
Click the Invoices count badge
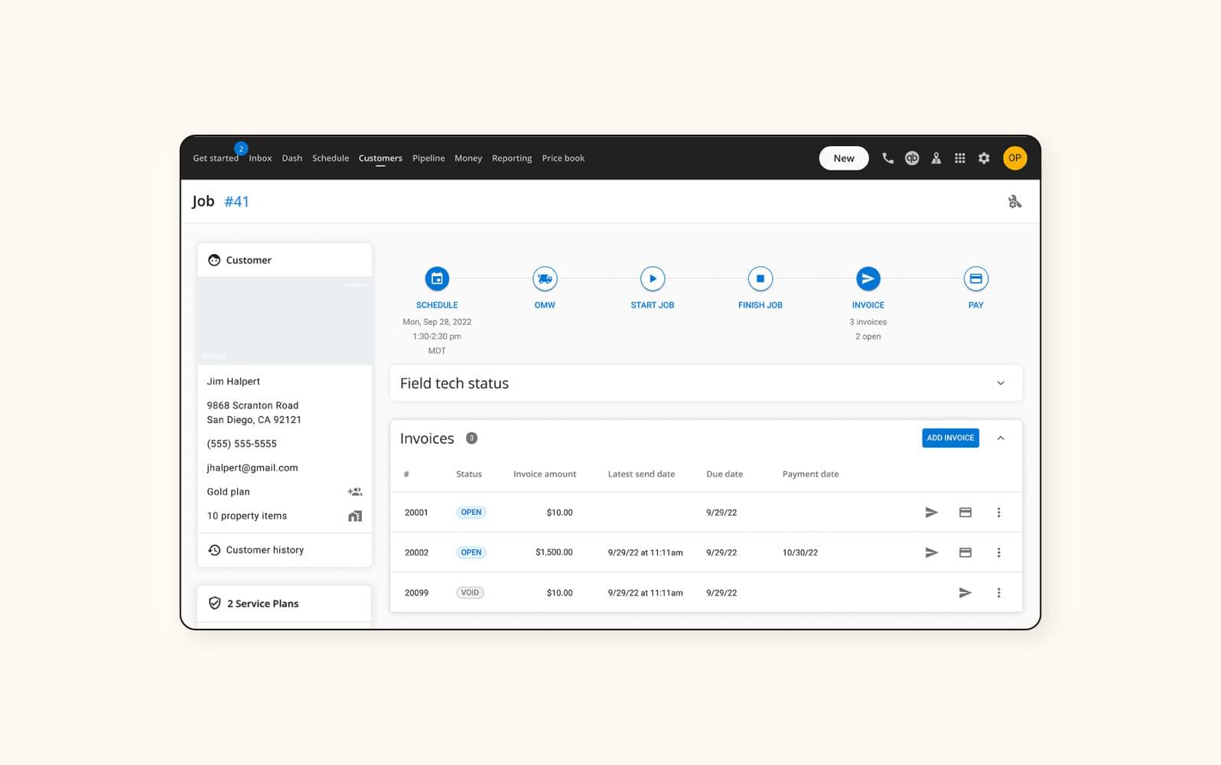[x=472, y=438]
